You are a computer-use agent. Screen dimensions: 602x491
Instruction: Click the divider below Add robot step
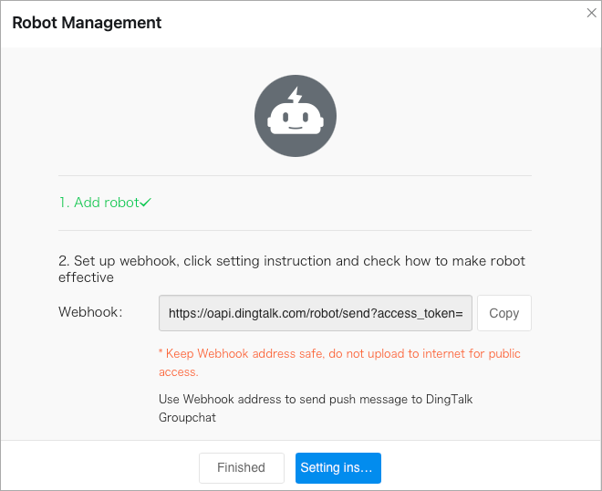[295, 230]
